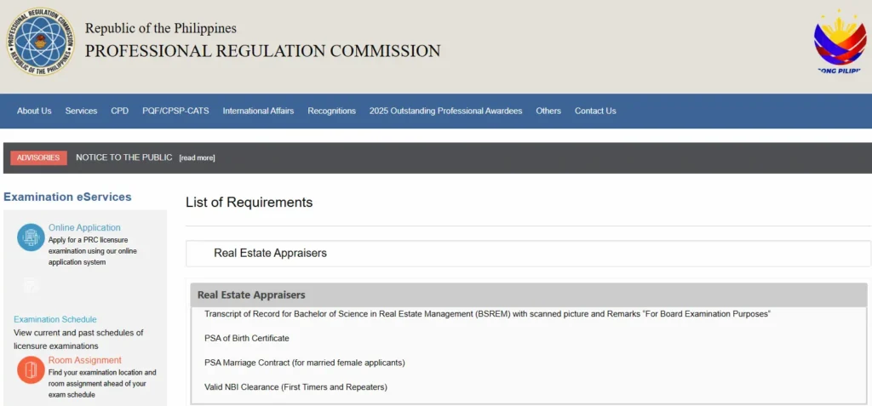Click the Transcript of Record requirement line

coord(487,314)
